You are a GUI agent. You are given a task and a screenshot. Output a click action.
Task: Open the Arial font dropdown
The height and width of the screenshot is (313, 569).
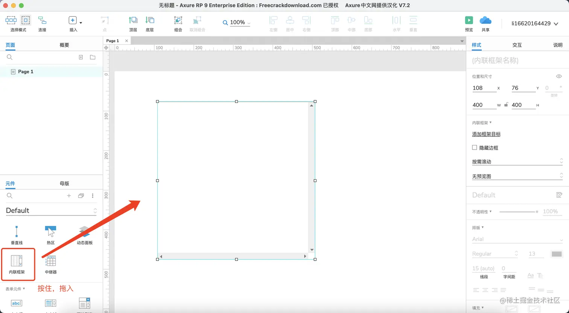(x=517, y=239)
